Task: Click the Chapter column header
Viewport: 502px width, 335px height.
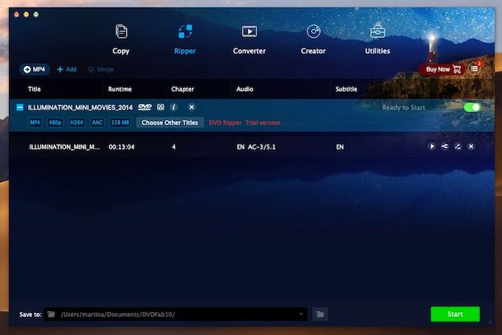Action: tap(183, 89)
